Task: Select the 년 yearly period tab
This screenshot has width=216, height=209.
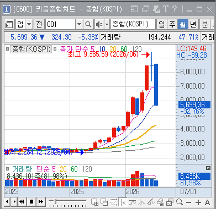Action: point(193,24)
